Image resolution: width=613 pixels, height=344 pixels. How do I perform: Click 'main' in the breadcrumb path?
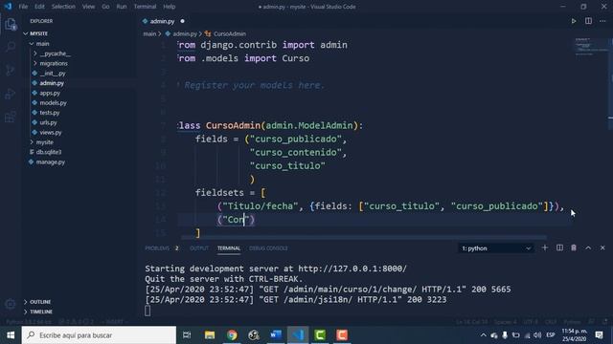(x=149, y=34)
